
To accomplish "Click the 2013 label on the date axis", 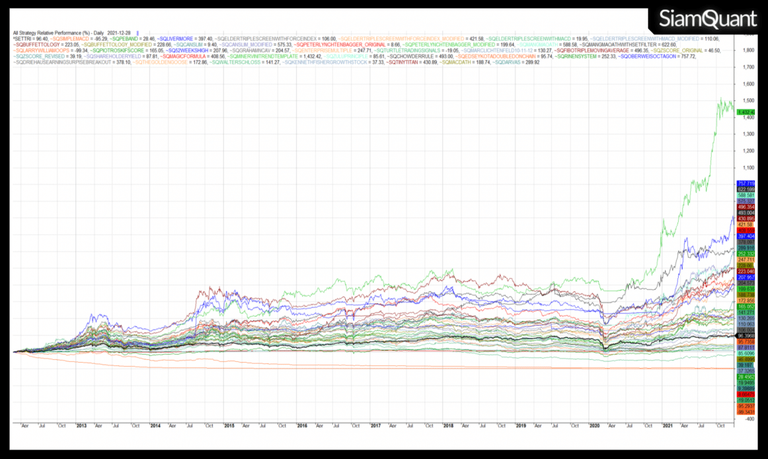I will click(x=83, y=426).
